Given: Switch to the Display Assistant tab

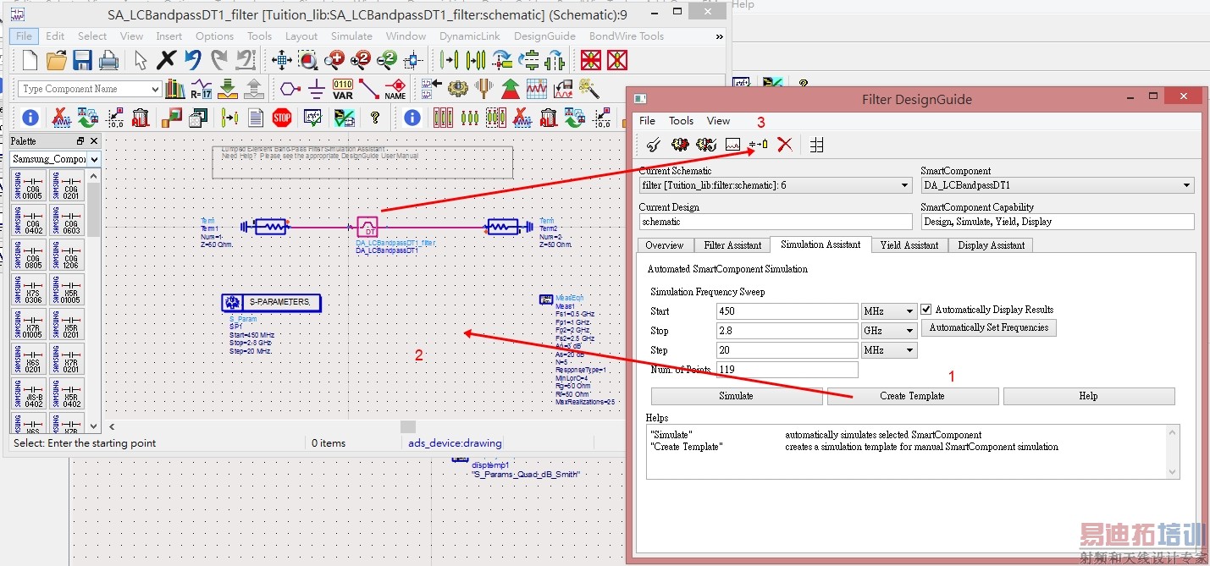Looking at the screenshot, I should pos(991,245).
